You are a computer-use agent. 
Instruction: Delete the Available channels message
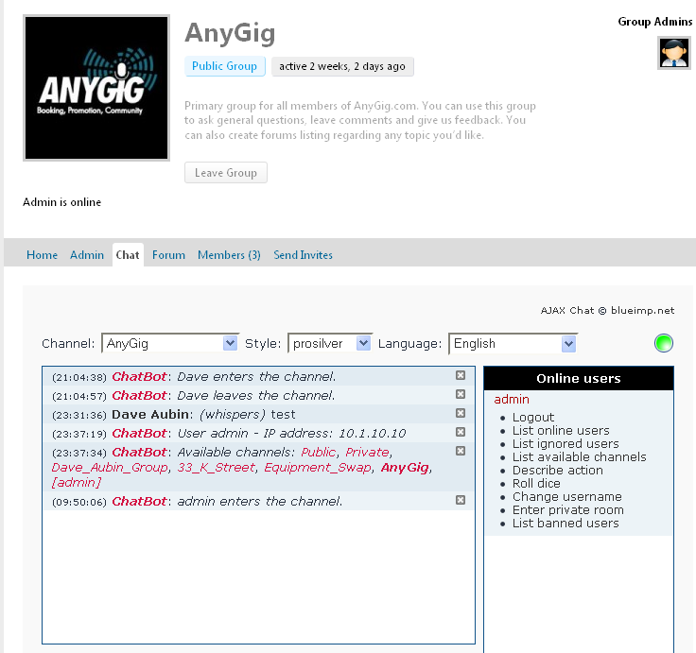coord(461,451)
